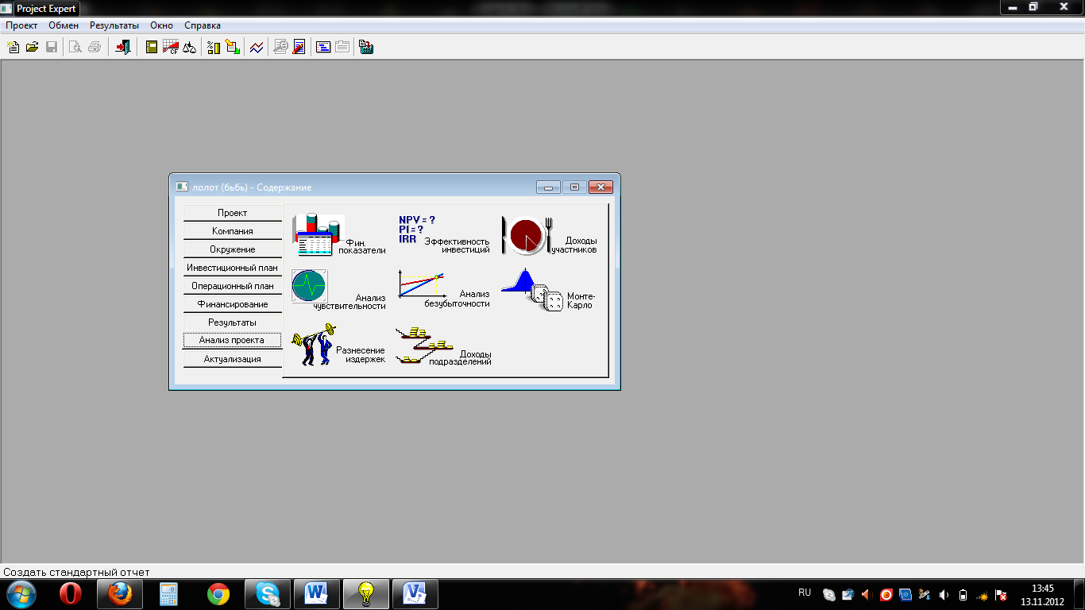
Task: Click the percent ruler toolbar icon
Action: [x=214, y=47]
